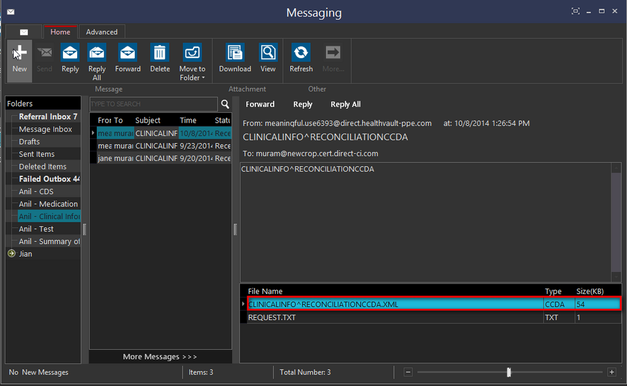This screenshot has width=627, height=386.
Task: Open More Messages at the list bottom
Action: (160, 356)
